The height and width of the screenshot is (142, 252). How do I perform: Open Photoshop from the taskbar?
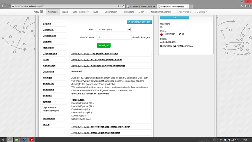click(x=24, y=140)
